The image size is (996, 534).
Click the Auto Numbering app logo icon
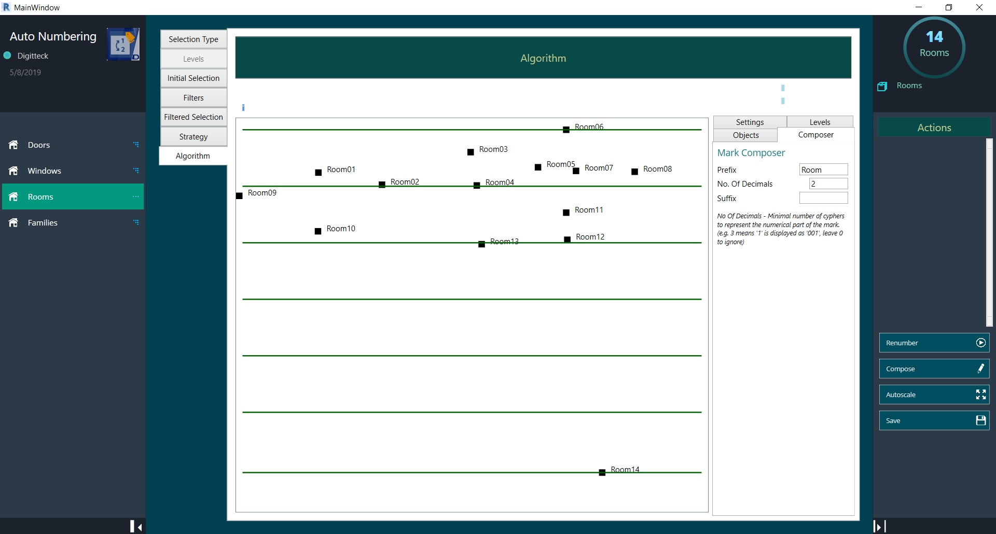(x=123, y=44)
